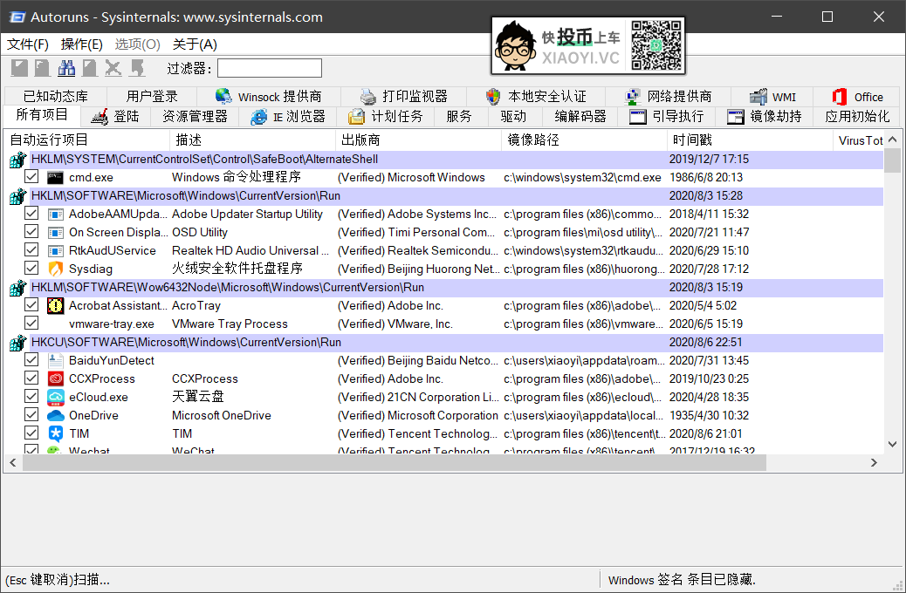Click registry icon beside HKCU Run key
Viewport: 906px width, 593px height.
(x=18, y=343)
